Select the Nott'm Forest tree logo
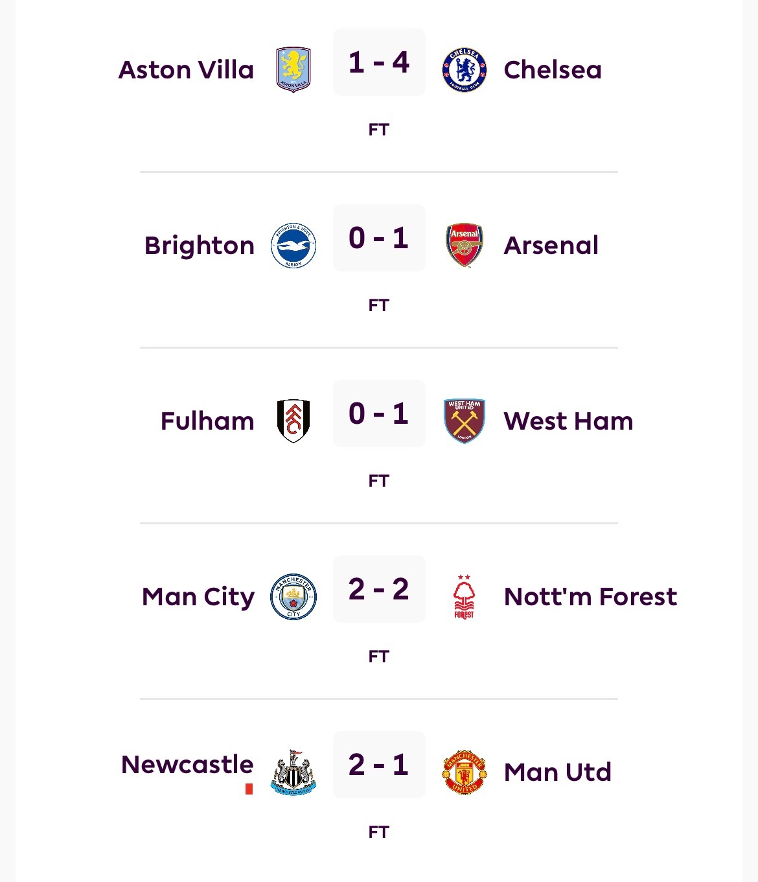Screen dimensions: 758x882 pyautogui.click(x=464, y=596)
